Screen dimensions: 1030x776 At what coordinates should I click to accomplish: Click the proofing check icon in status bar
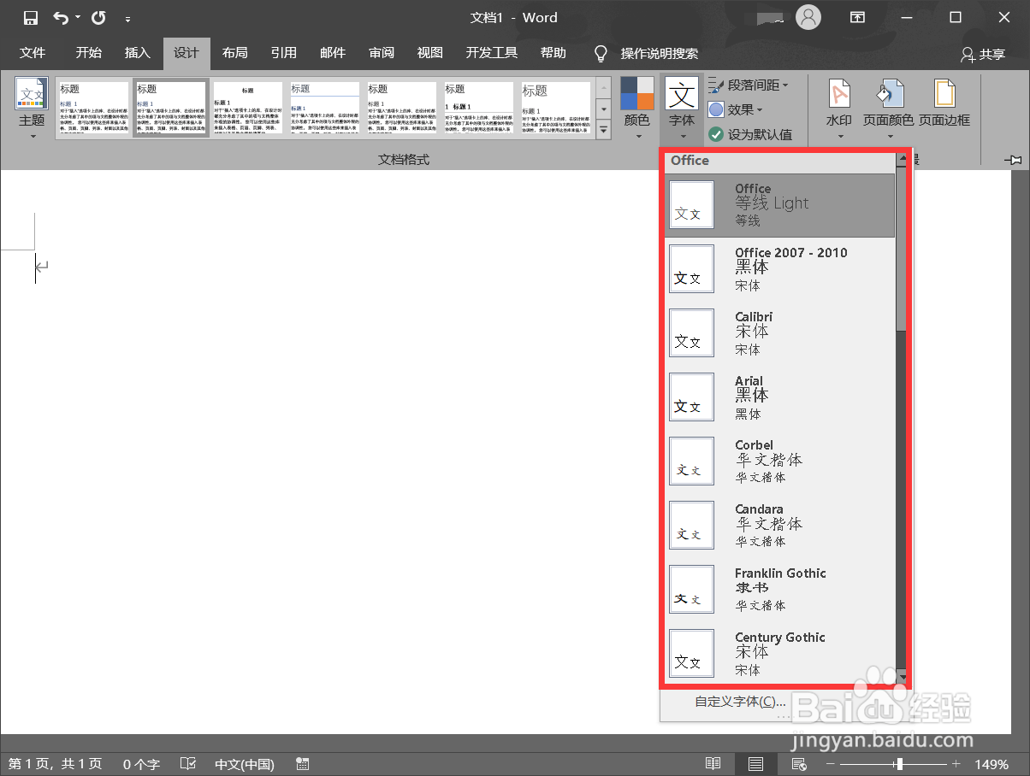pos(188,764)
